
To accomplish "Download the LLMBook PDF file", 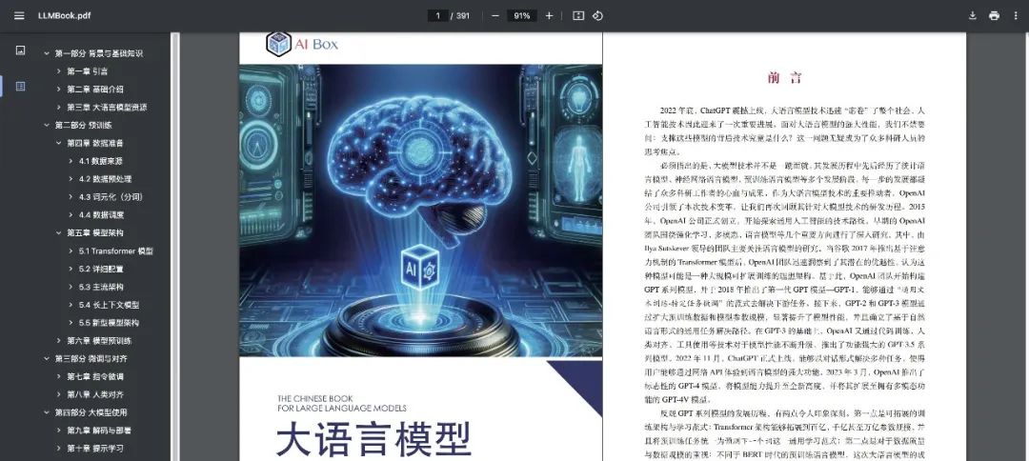I will pyautogui.click(x=973, y=16).
